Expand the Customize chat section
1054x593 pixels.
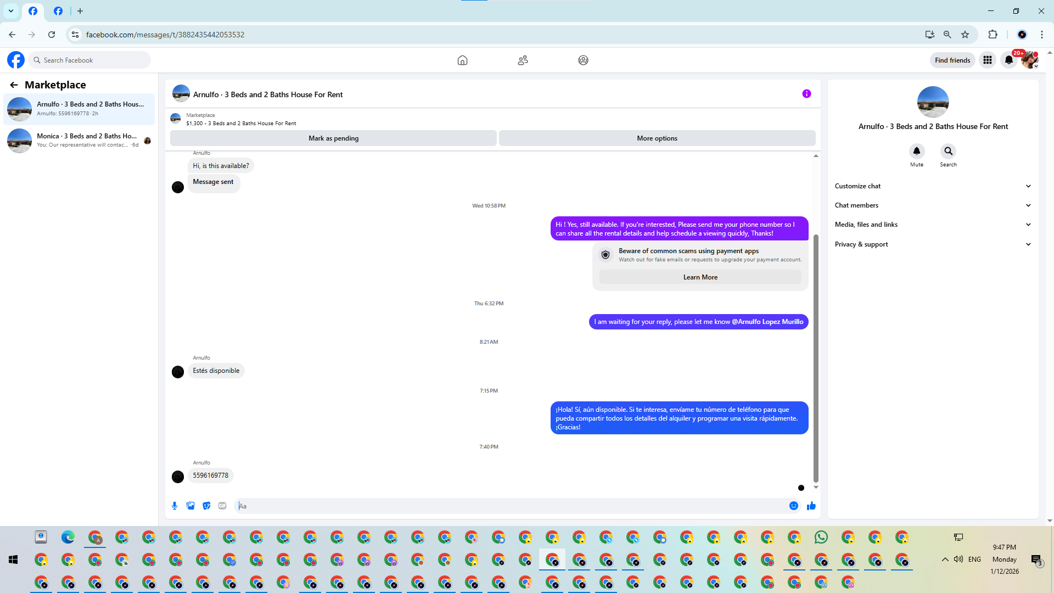(933, 186)
